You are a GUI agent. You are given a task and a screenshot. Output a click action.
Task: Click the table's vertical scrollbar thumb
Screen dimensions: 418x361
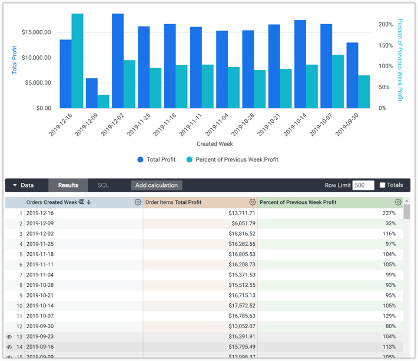pyautogui.click(x=406, y=212)
